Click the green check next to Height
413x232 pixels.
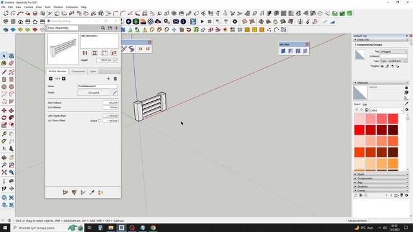tap(116, 60)
